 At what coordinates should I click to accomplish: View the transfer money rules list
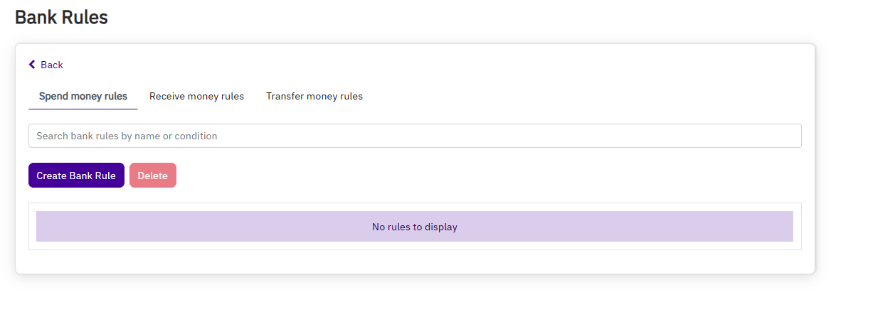click(314, 97)
